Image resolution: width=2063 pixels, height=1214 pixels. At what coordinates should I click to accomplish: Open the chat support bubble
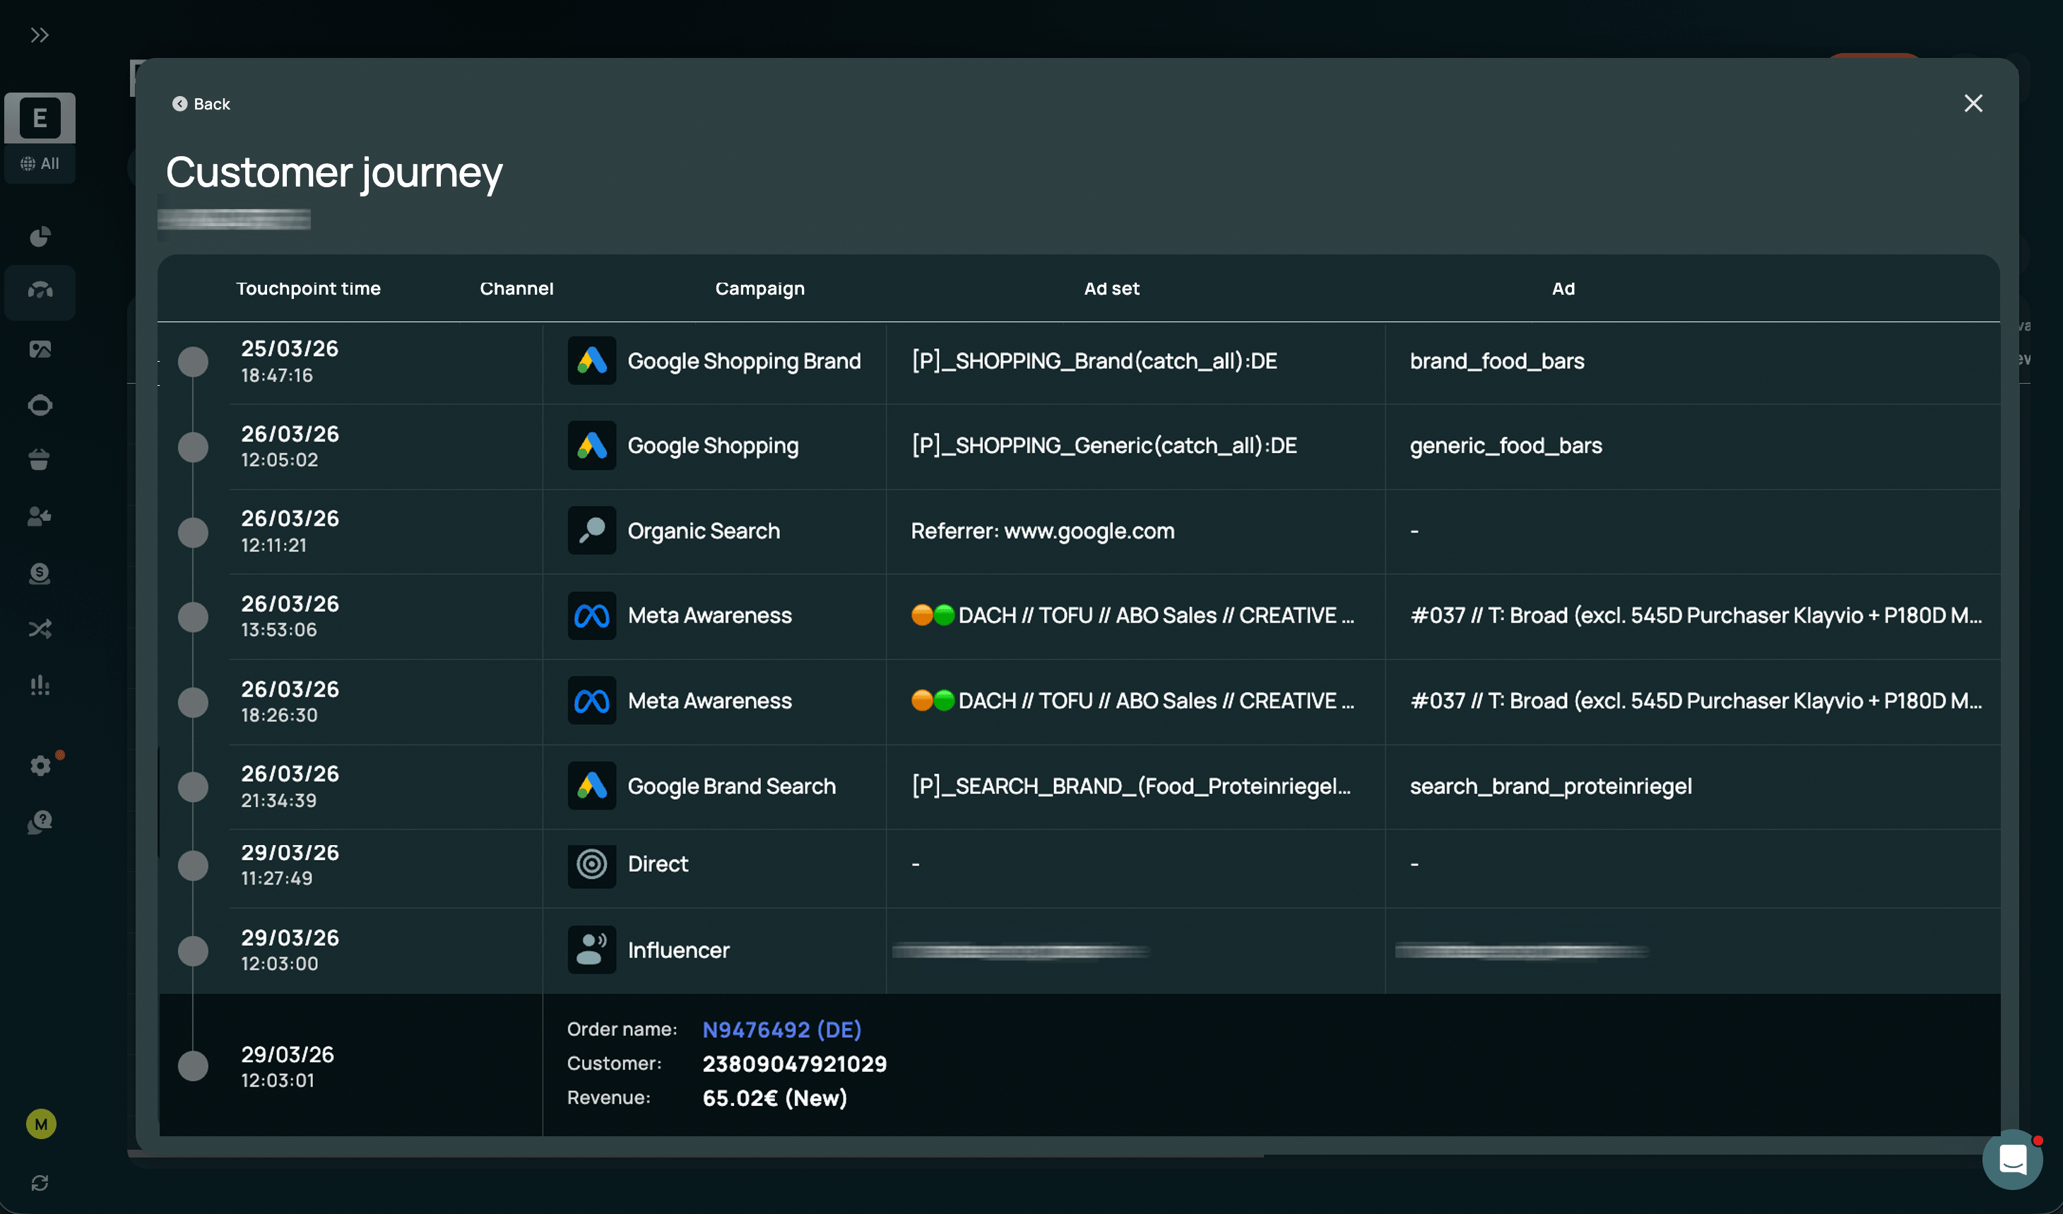coord(2012,1159)
